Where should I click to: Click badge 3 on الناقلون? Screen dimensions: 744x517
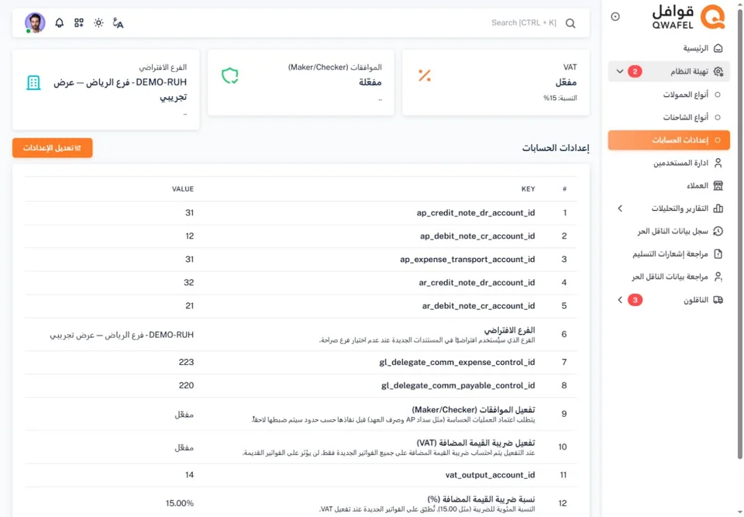(x=635, y=300)
